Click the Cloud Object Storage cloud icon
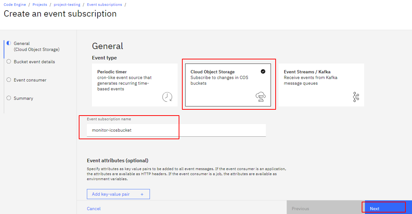412x214 pixels. 261,97
